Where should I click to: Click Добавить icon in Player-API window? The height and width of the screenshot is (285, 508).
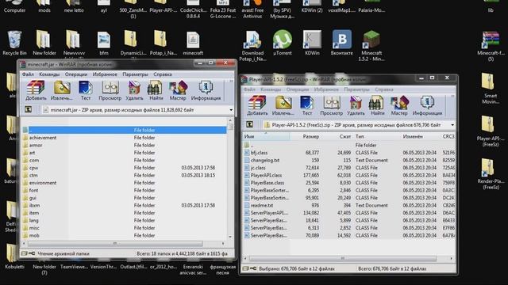tap(257, 105)
